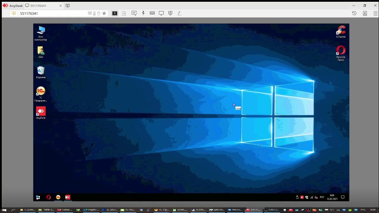379x213 pixels.
Task: Select the CCleaner desktop shortcut
Action: click(341, 32)
